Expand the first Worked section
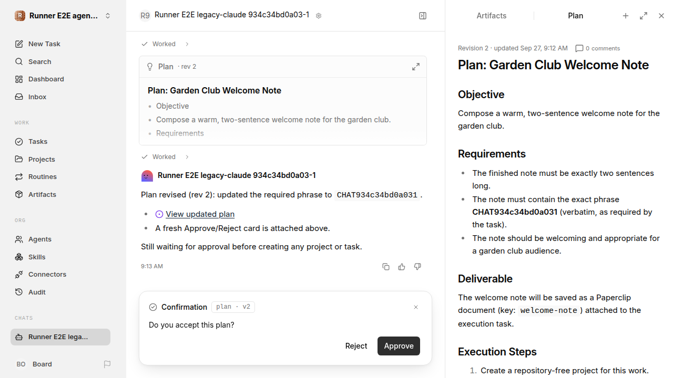This screenshot has width=673, height=378. click(x=165, y=44)
